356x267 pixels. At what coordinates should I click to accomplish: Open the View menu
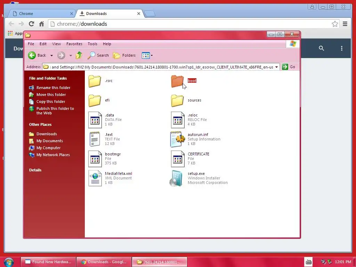tap(56, 44)
